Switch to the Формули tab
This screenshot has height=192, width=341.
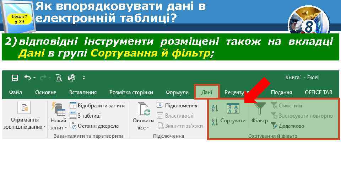tap(177, 92)
